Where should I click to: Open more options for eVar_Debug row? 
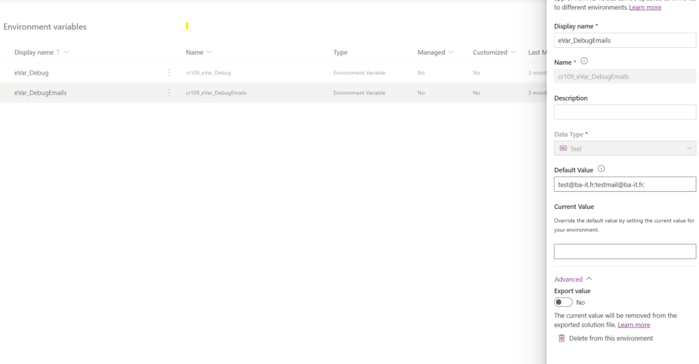click(169, 72)
